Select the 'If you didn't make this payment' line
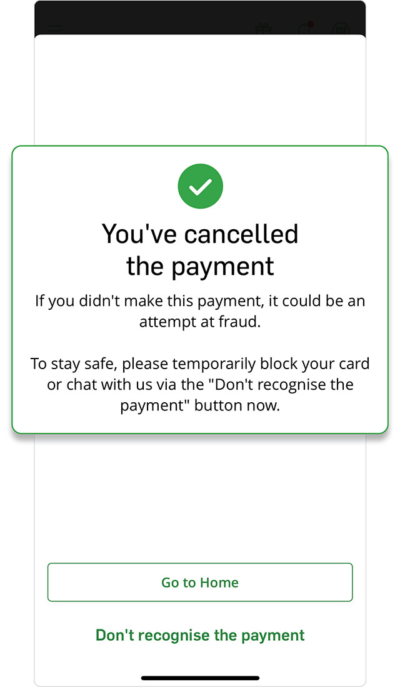This screenshot has height=687, width=400. click(x=200, y=301)
